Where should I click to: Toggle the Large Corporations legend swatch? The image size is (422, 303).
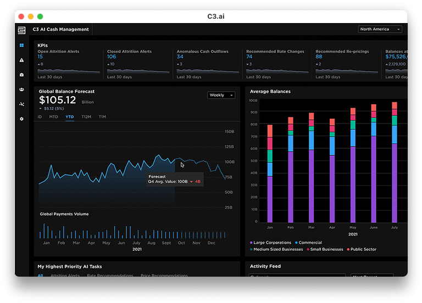[251, 243]
